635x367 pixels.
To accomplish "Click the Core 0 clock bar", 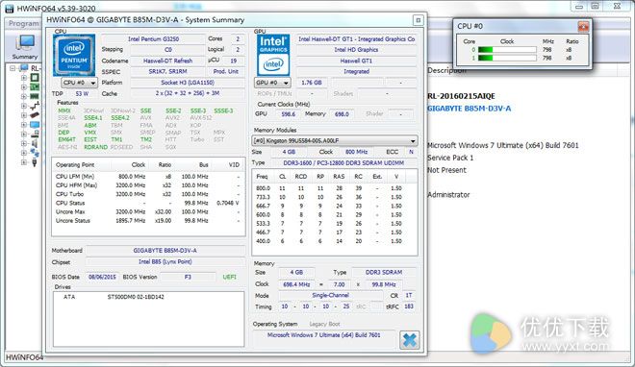I will click(507, 50).
